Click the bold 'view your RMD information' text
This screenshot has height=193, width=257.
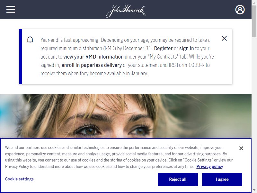point(93,57)
